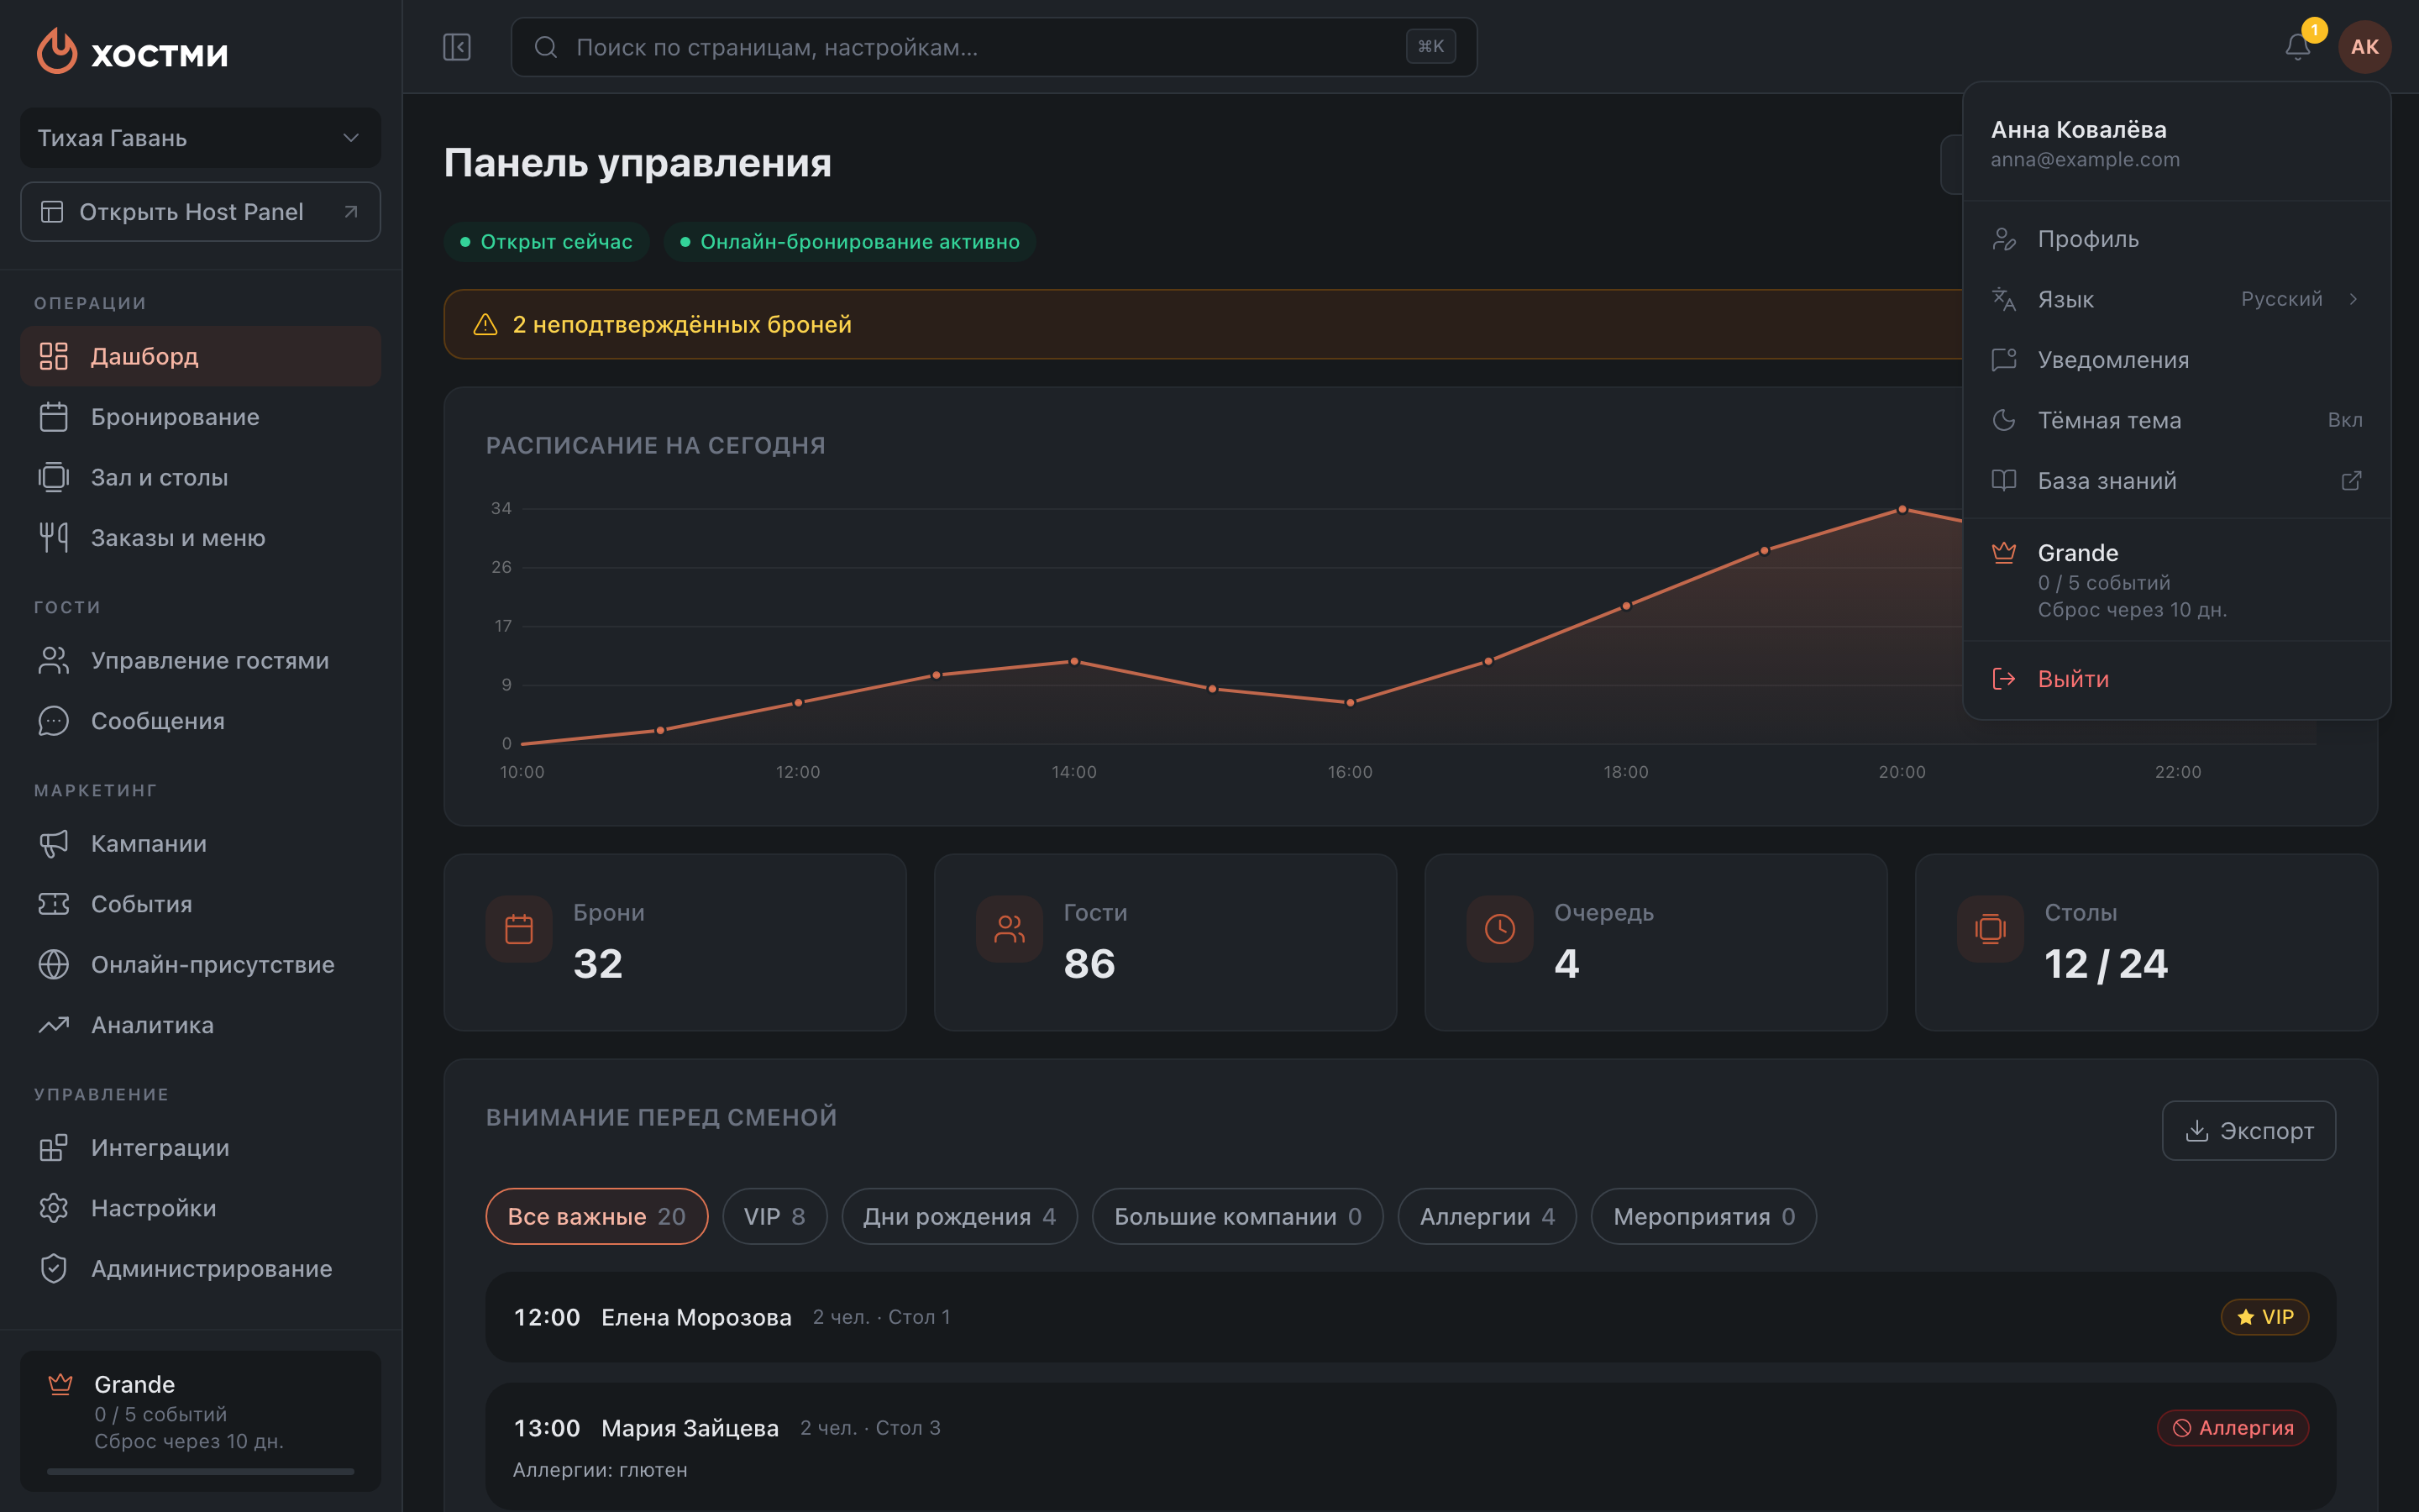
Task: Click the События ticket icon
Action: (x=54, y=904)
